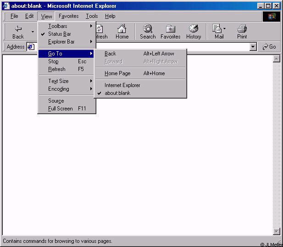
Task: Open the Address bar dropdown arrow
Action: tap(253, 47)
